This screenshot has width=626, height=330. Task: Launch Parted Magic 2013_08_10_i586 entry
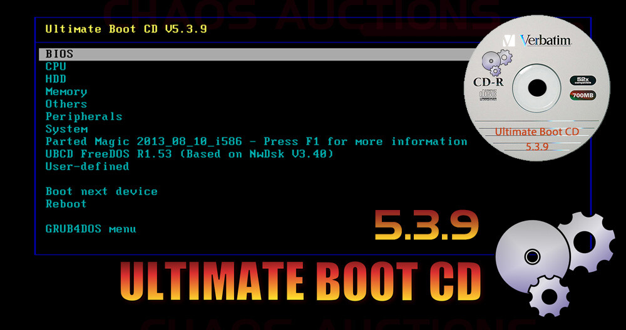pos(256,141)
